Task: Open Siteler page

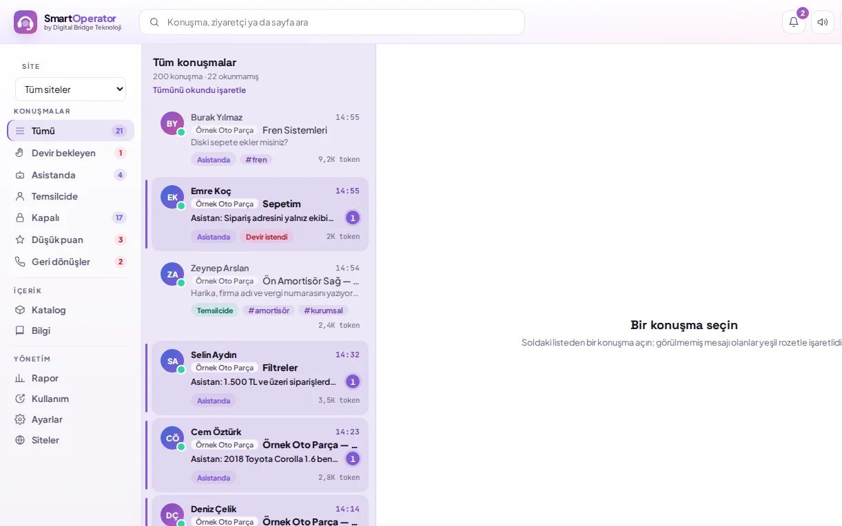Action: [x=70, y=440]
